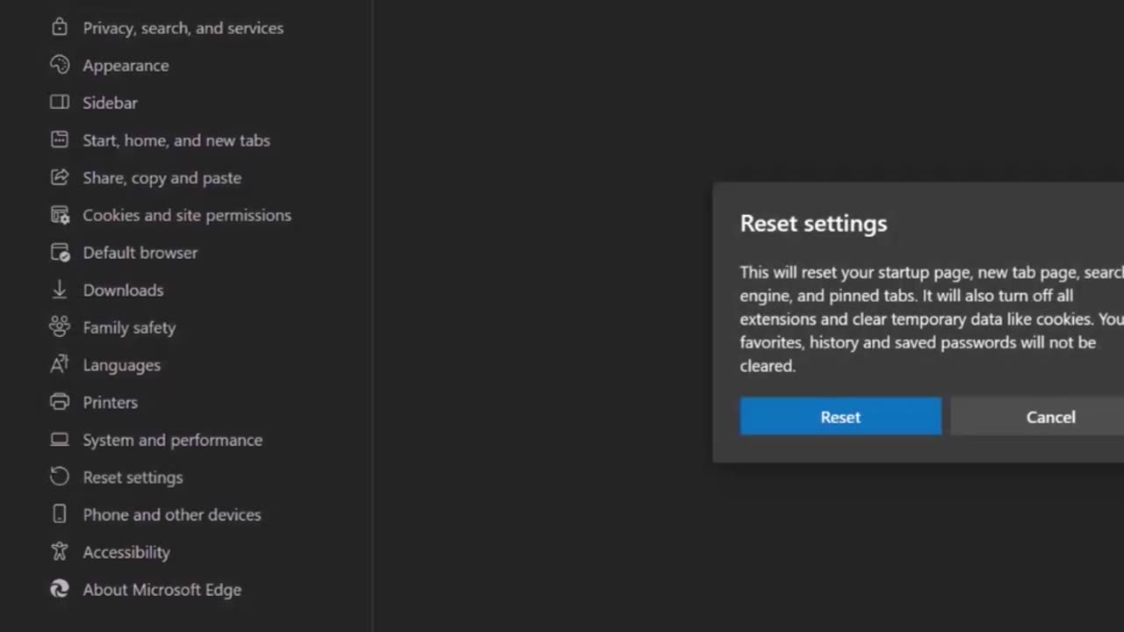Open the Default browser settings page
The width and height of the screenshot is (1124, 632).
coord(140,253)
